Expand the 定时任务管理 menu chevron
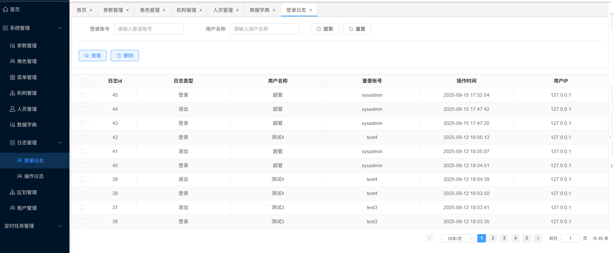Viewport: 614px width, 253px height. pyautogui.click(x=61, y=226)
